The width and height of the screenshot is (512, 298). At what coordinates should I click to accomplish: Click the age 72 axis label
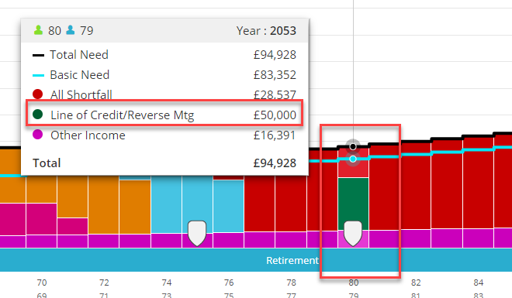[104, 283]
